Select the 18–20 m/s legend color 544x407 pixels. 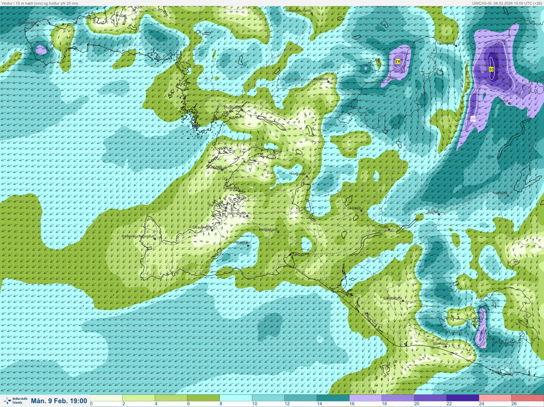[x=398, y=398]
